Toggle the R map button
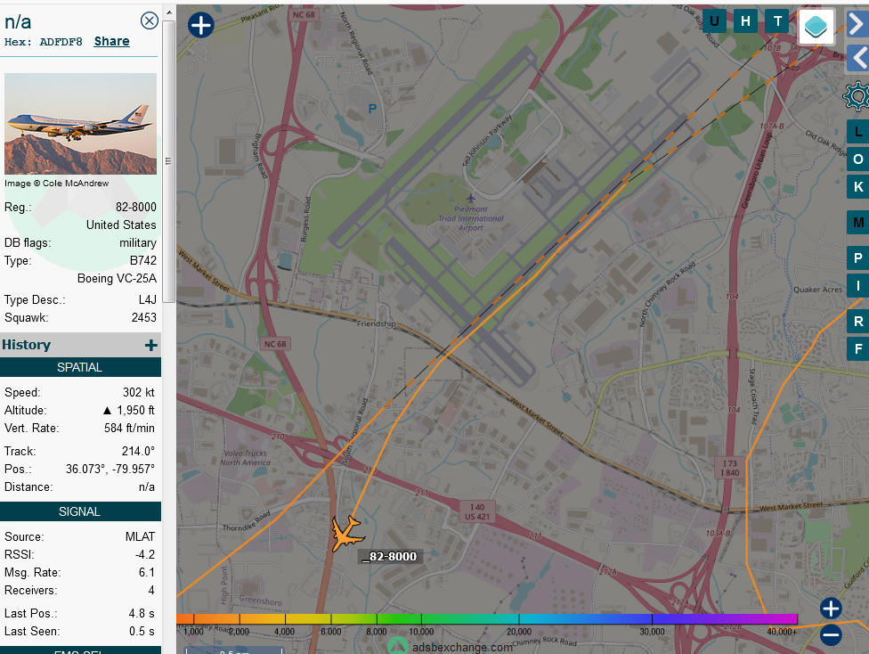The height and width of the screenshot is (654, 869). pyautogui.click(x=858, y=321)
